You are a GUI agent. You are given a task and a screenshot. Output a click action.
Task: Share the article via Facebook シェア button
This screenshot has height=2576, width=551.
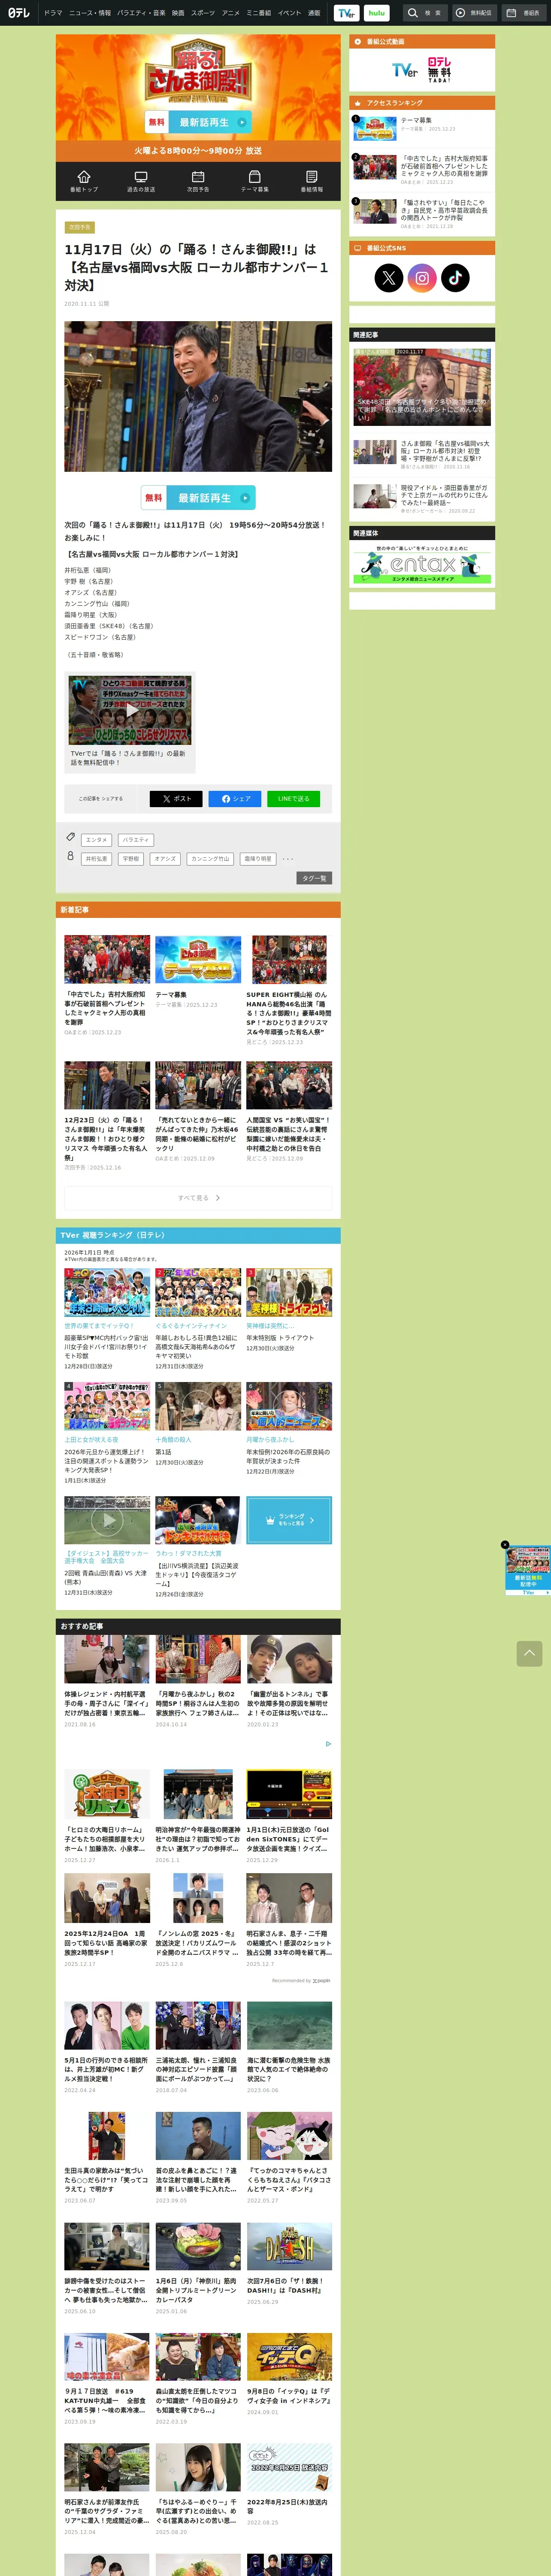(235, 799)
